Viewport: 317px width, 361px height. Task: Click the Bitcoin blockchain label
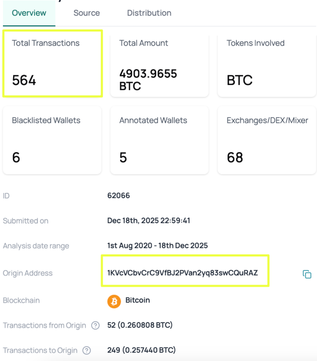click(137, 300)
